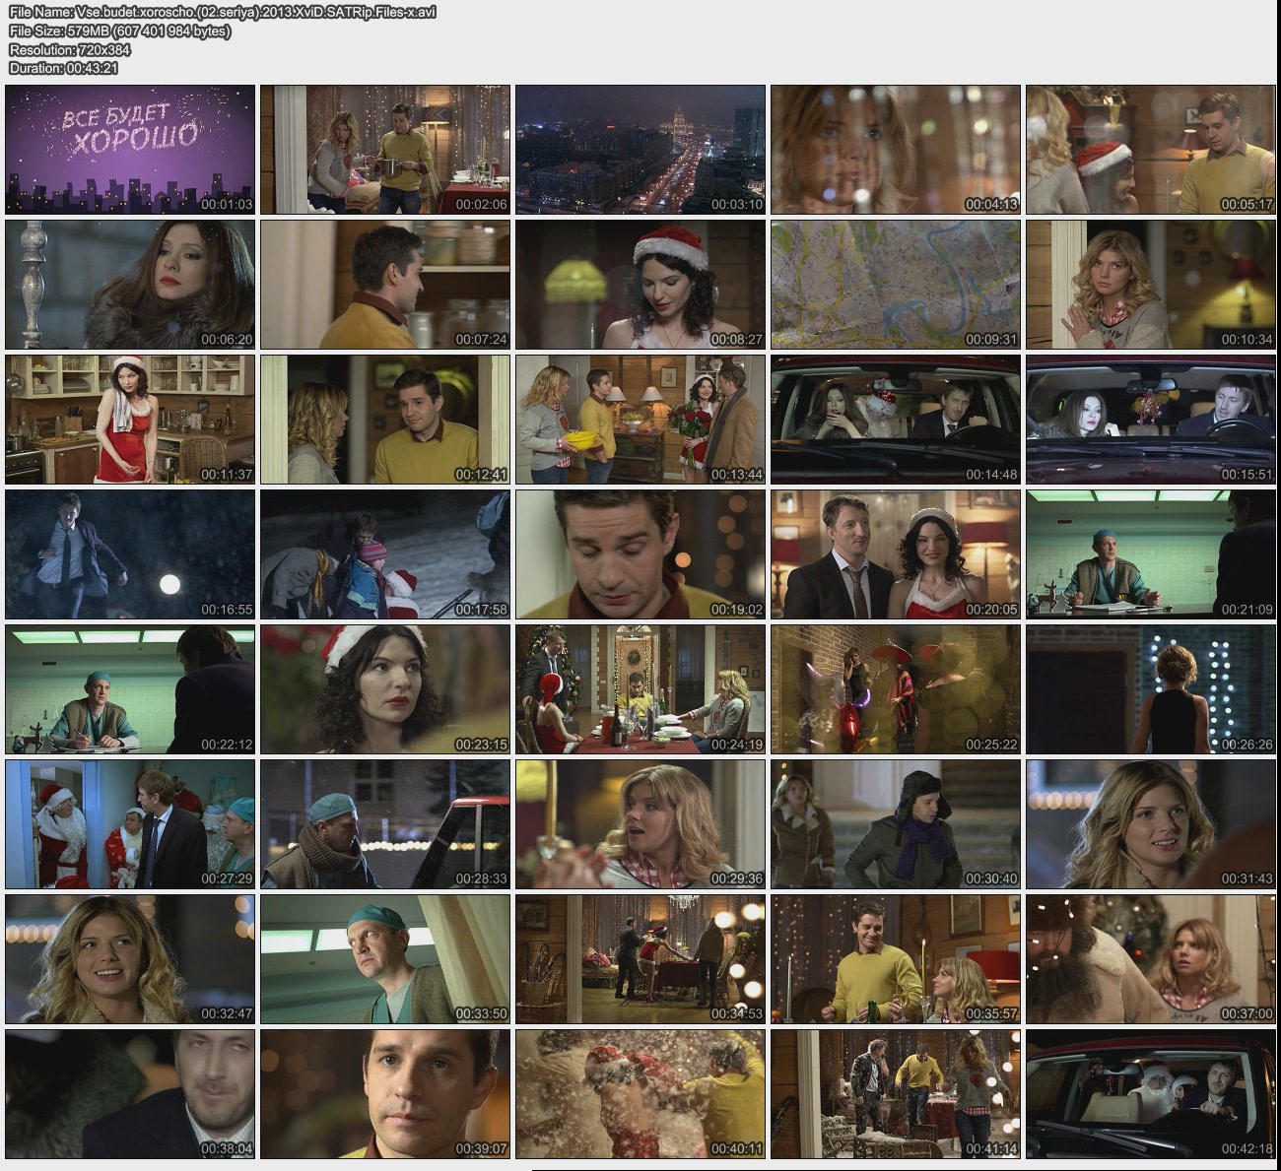The image size is (1281, 1171).
Task: Click the purple title card thumbnail at 00:01:03
Action: 130,150
